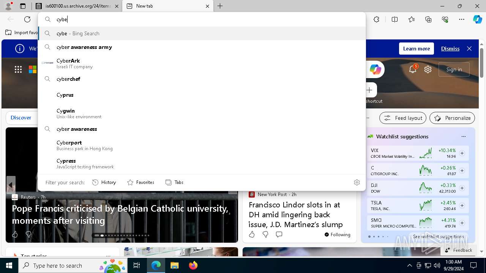The image size is (486, 273).
Task: Toggle the Split screen icon
Action: pyautogui.click(x=394, y=19)
